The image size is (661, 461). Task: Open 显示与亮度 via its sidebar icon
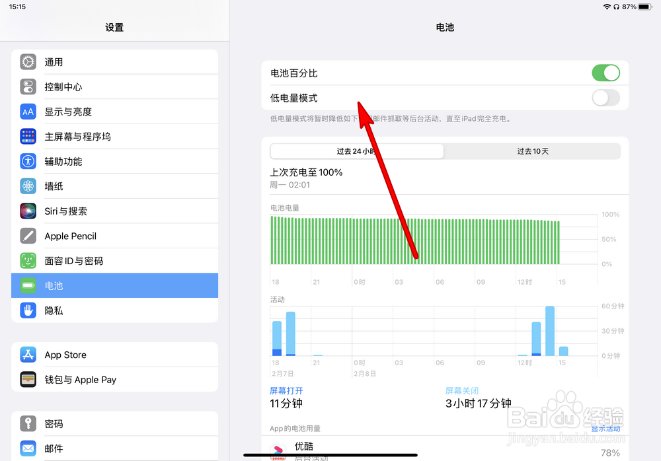(28, 111)
